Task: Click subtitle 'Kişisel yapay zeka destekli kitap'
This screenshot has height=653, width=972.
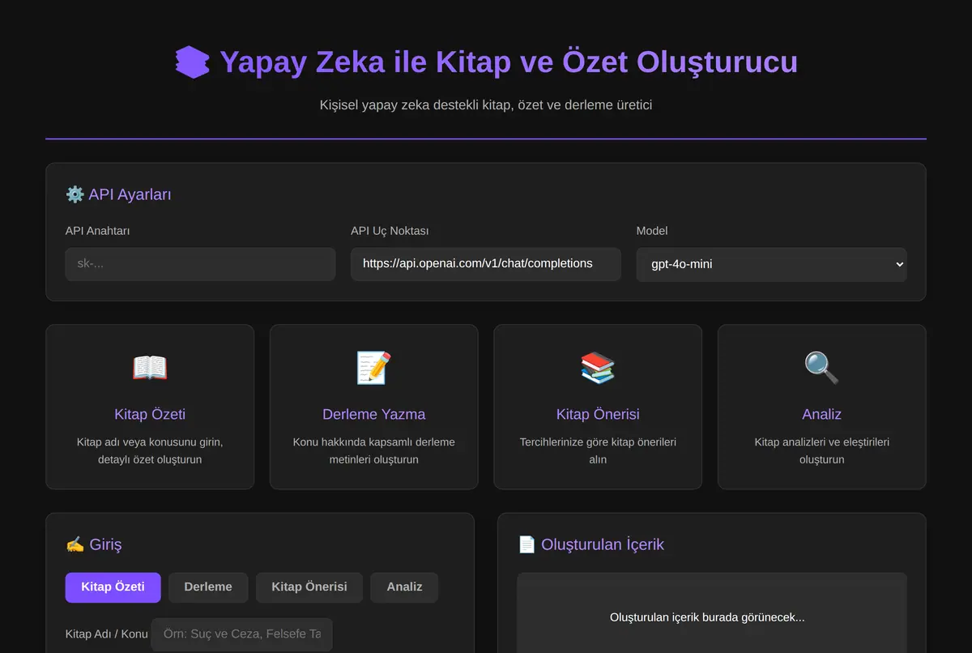Action: click(486, 105)
